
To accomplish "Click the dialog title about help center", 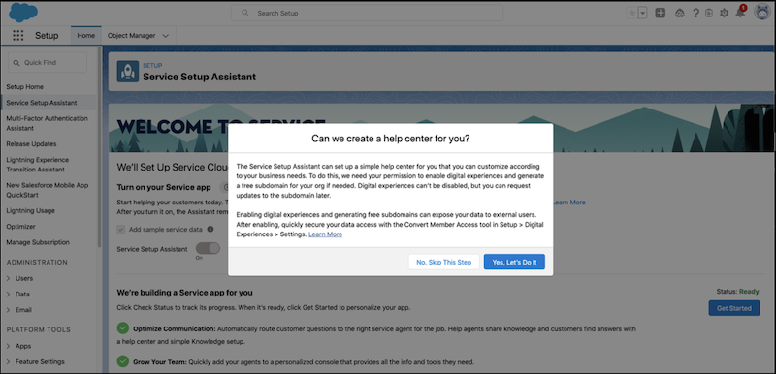I will click(x=391, y=139).
